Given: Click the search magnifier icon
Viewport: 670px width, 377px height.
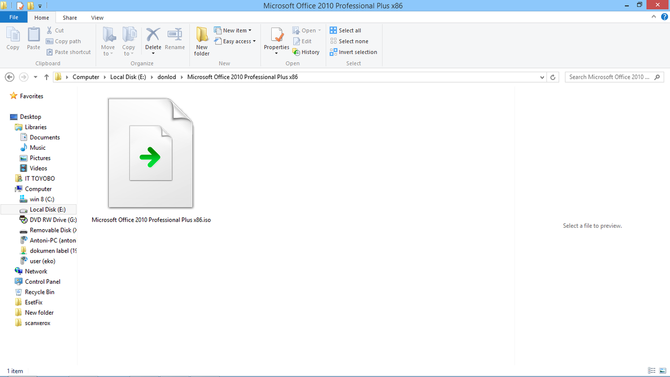Looking at the screenshot, I should (657, 77).
